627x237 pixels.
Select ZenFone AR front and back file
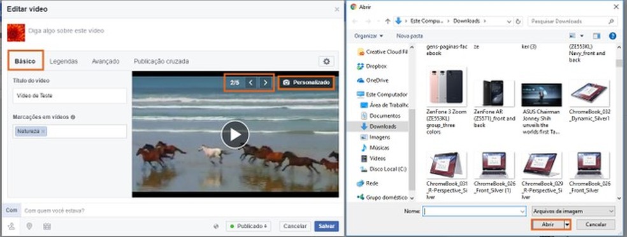tap(494, 104)
